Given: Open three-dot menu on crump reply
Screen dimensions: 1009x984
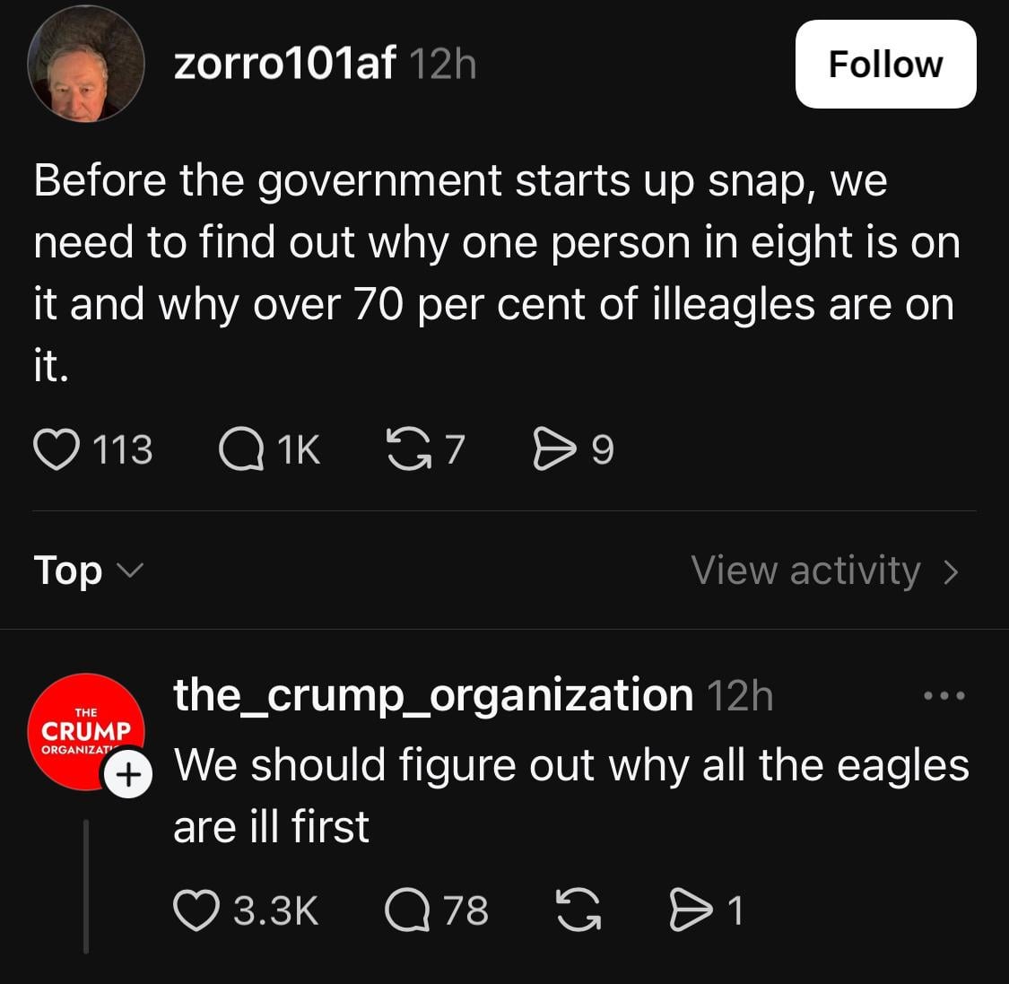Looking at the screenshot, I should [x=944, y=696].
